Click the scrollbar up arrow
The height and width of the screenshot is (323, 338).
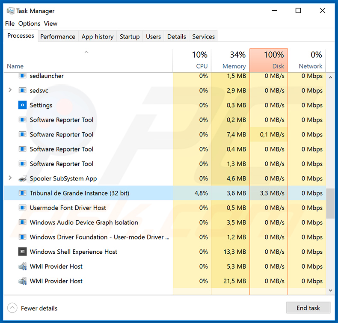[330, 77]
